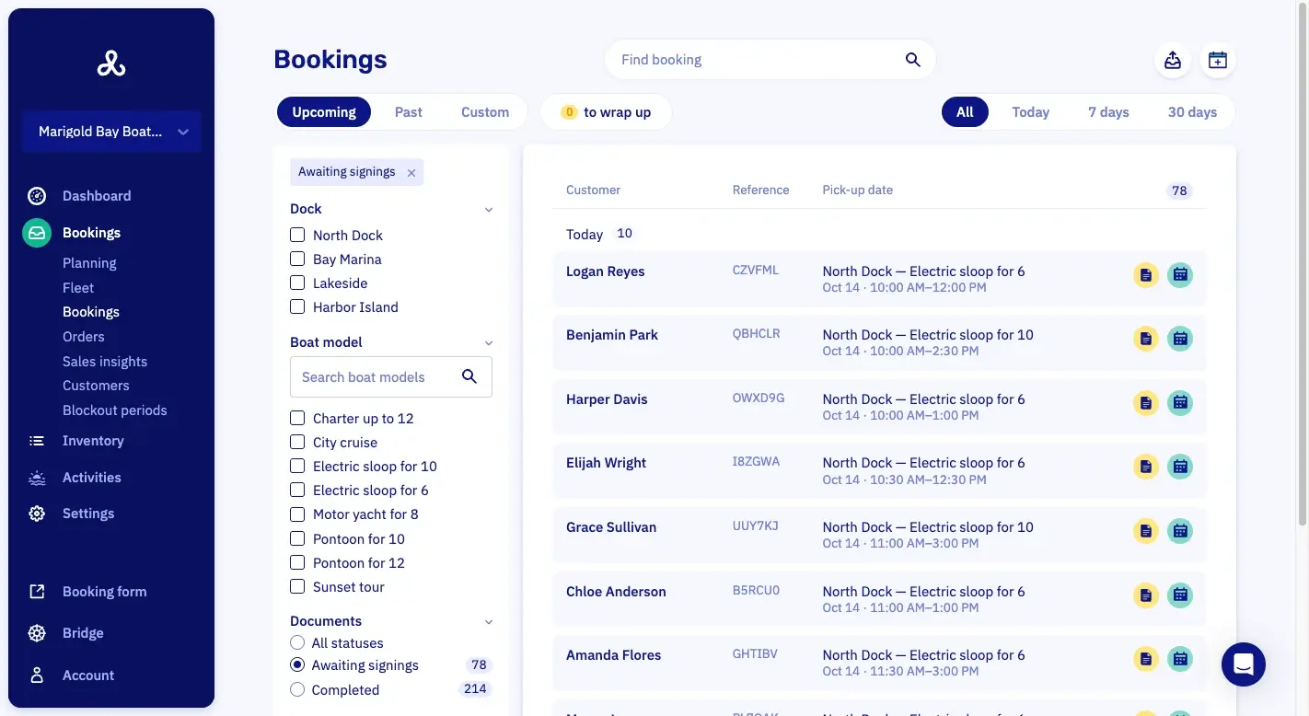The height and width of the screenshot is (716, 1309).
Task: Click the boat model search magnifier
Action: pyautogui.click(x=469, y=376)
